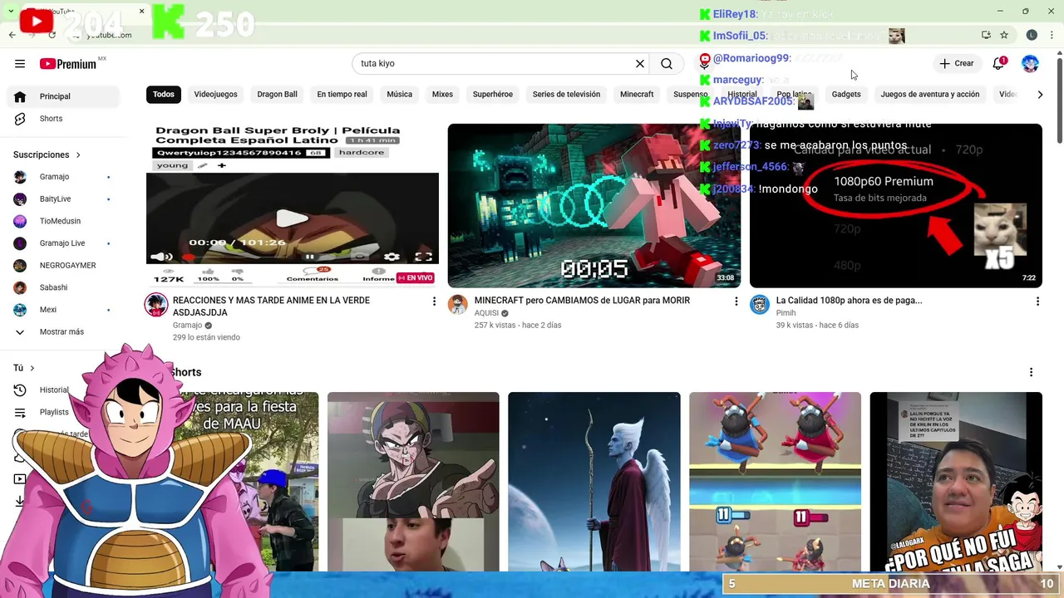The height and width of the screenshot is (598, 1064).
Task: Select the Gadgets filter chip
Action: (x=846, y=95)
